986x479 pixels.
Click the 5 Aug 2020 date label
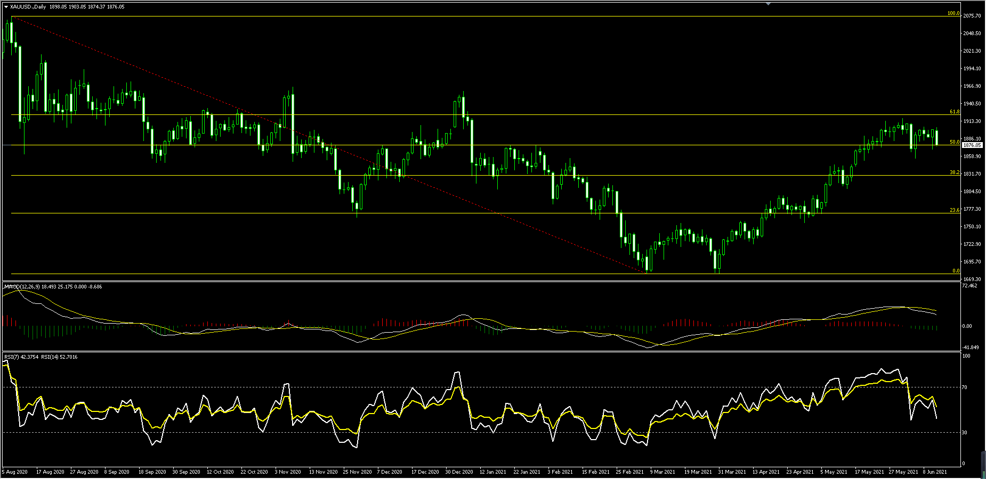(15, 472)
